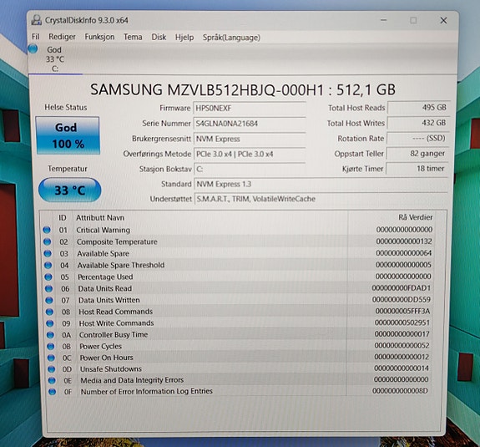Click the status dot for Available Spare row 03
This screenshot has width=480, height=447.
[48, 253]
